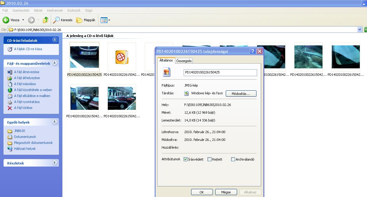The image size is (367, 197).
Task: Click the file name text field
Action: click(x=220, y=72)
